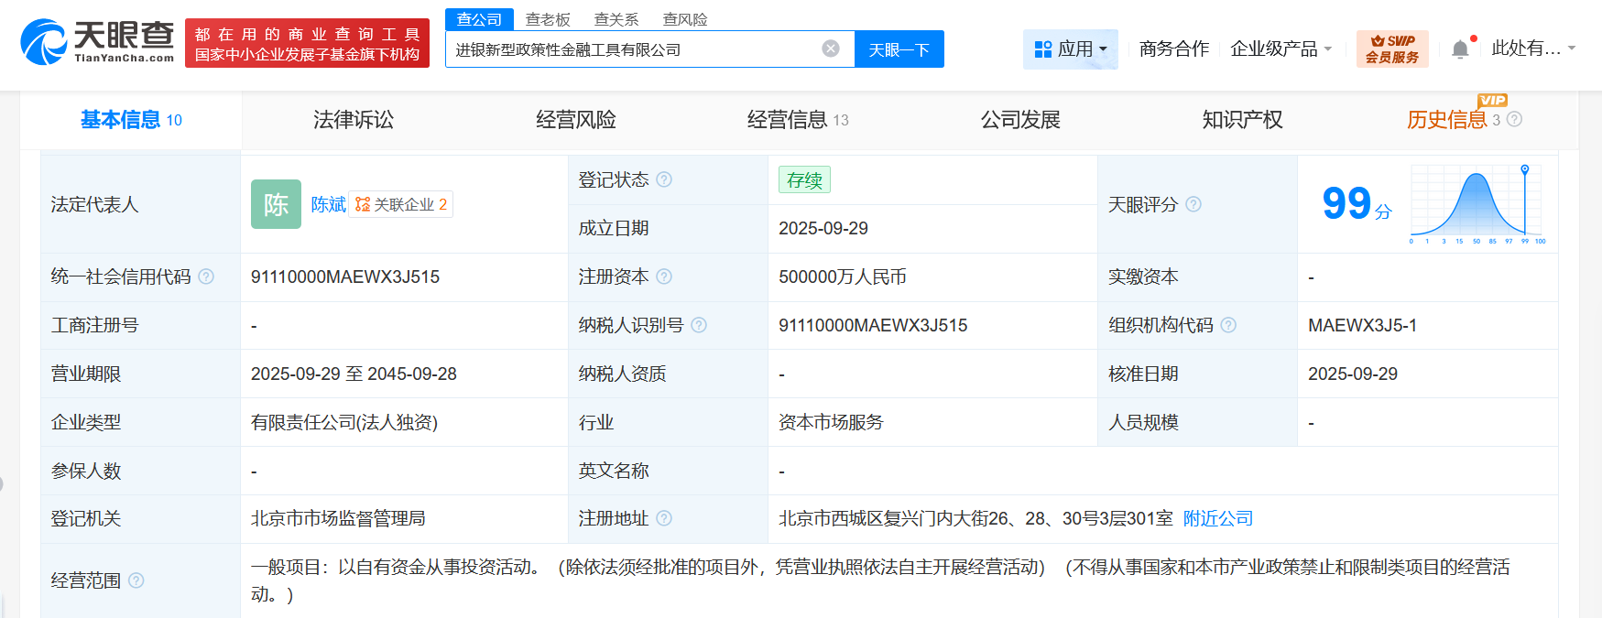
Task: Click the SVIP member service badge
Action: (1391, 49)
